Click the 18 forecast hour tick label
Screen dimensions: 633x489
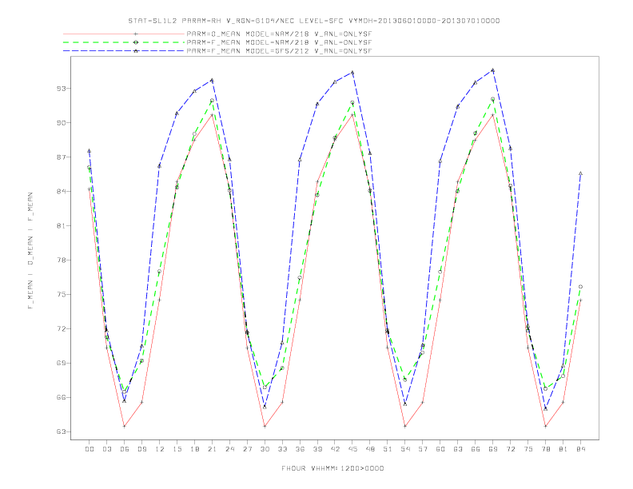pyautogui.click(x=194, y=449)
